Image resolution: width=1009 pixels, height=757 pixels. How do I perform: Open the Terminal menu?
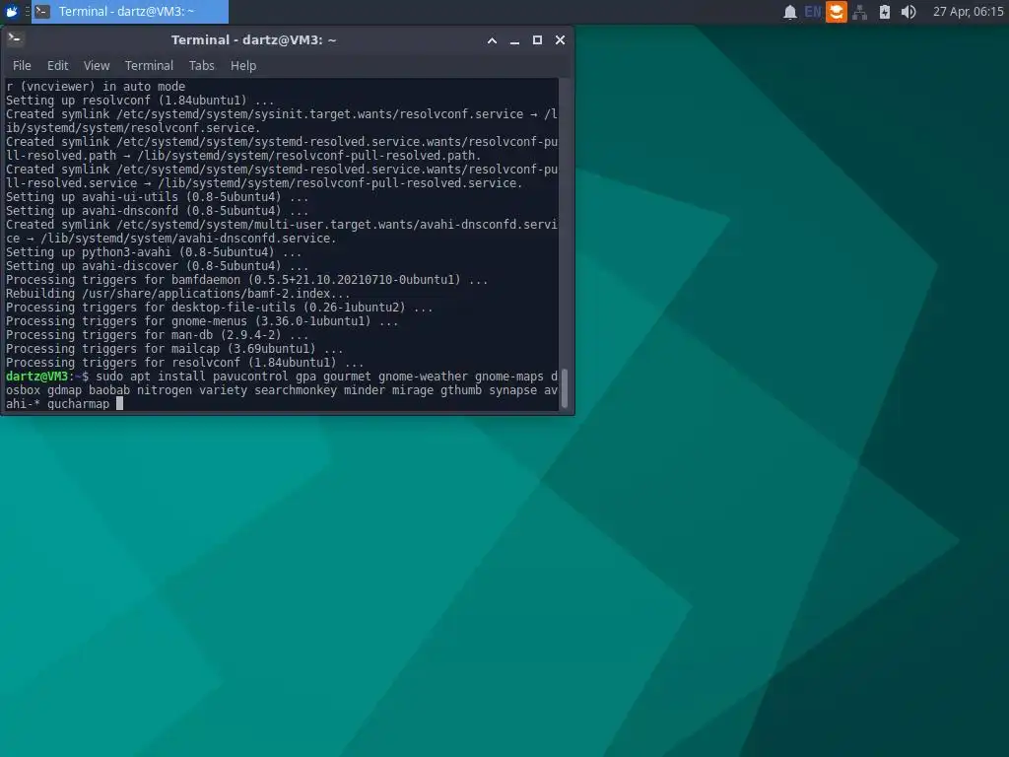pos(149,66)
